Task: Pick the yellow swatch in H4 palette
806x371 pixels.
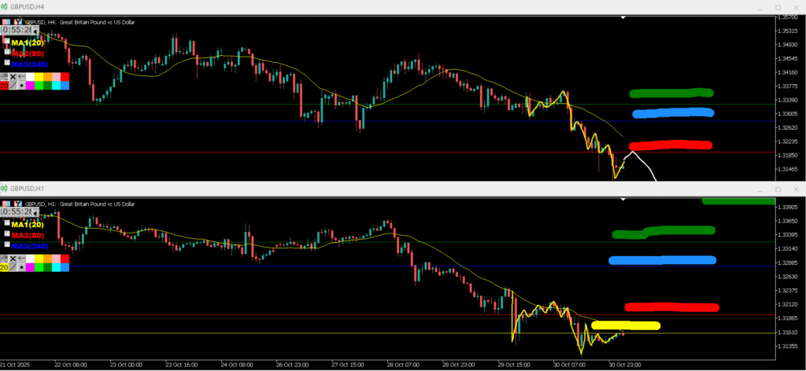Action: click(x=39, y=77)
